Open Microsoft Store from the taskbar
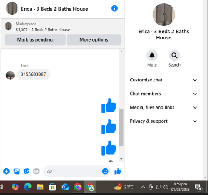Screen dimensions: 208x195 pos(52,187)
